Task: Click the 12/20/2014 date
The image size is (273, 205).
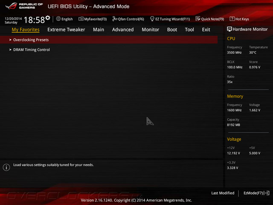Action: coord(13,18)
